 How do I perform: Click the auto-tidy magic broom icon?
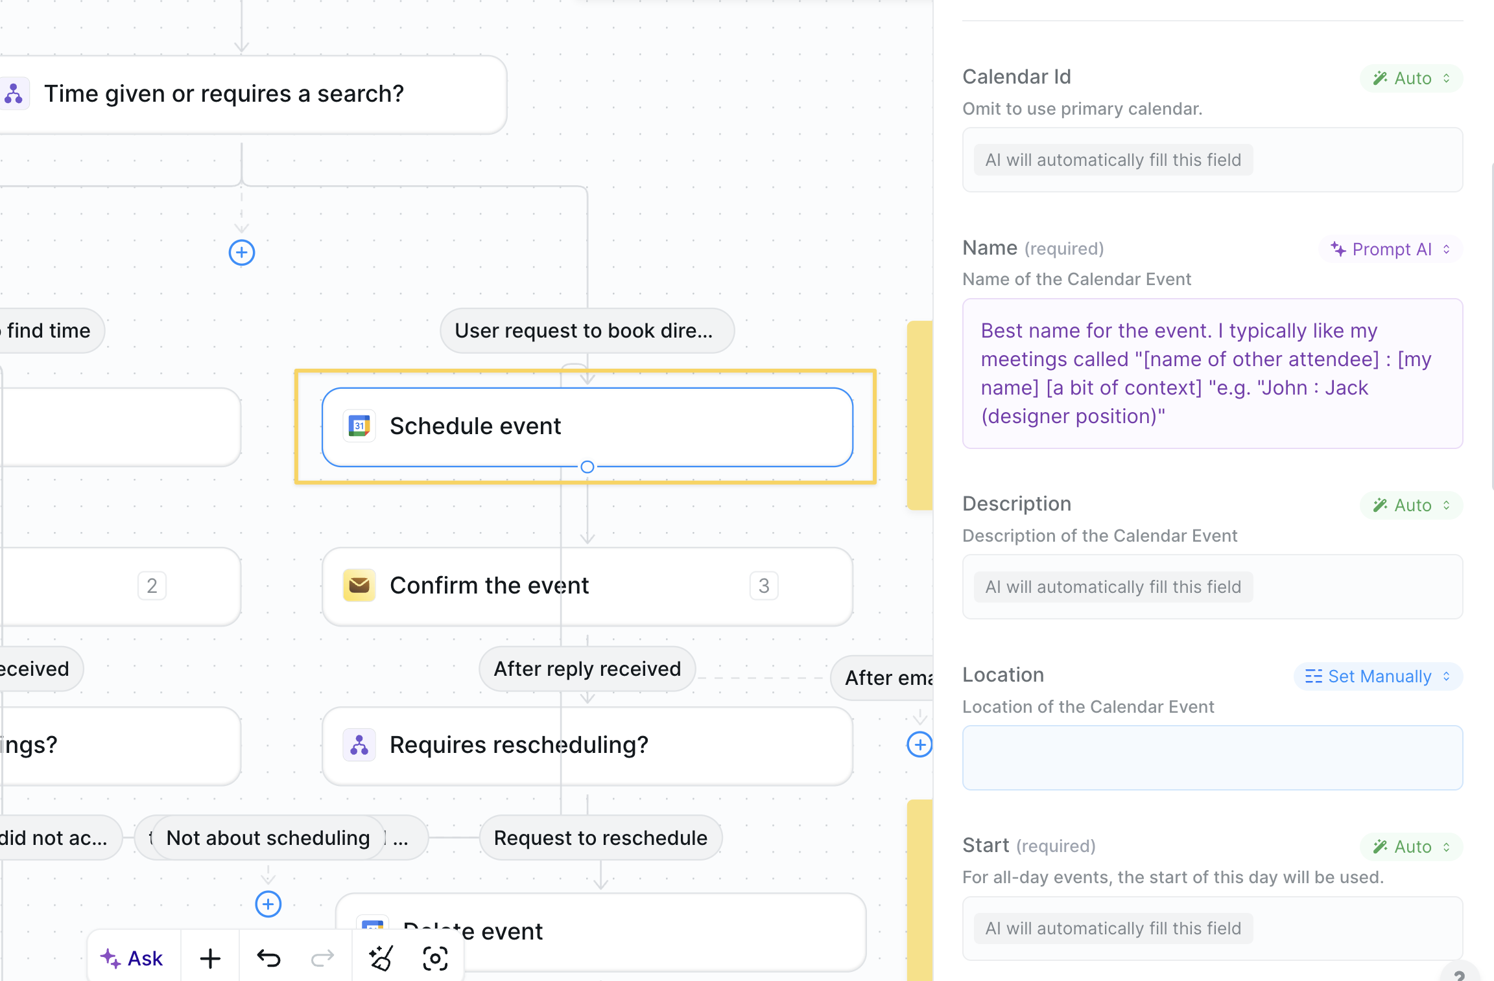tap(381, 958)
